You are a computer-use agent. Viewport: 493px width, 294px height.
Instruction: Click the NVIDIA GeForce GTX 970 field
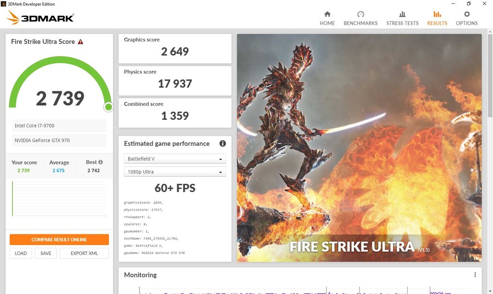point(59,141)
